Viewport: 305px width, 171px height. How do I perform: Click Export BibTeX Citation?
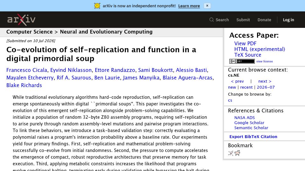click(253, 137)
